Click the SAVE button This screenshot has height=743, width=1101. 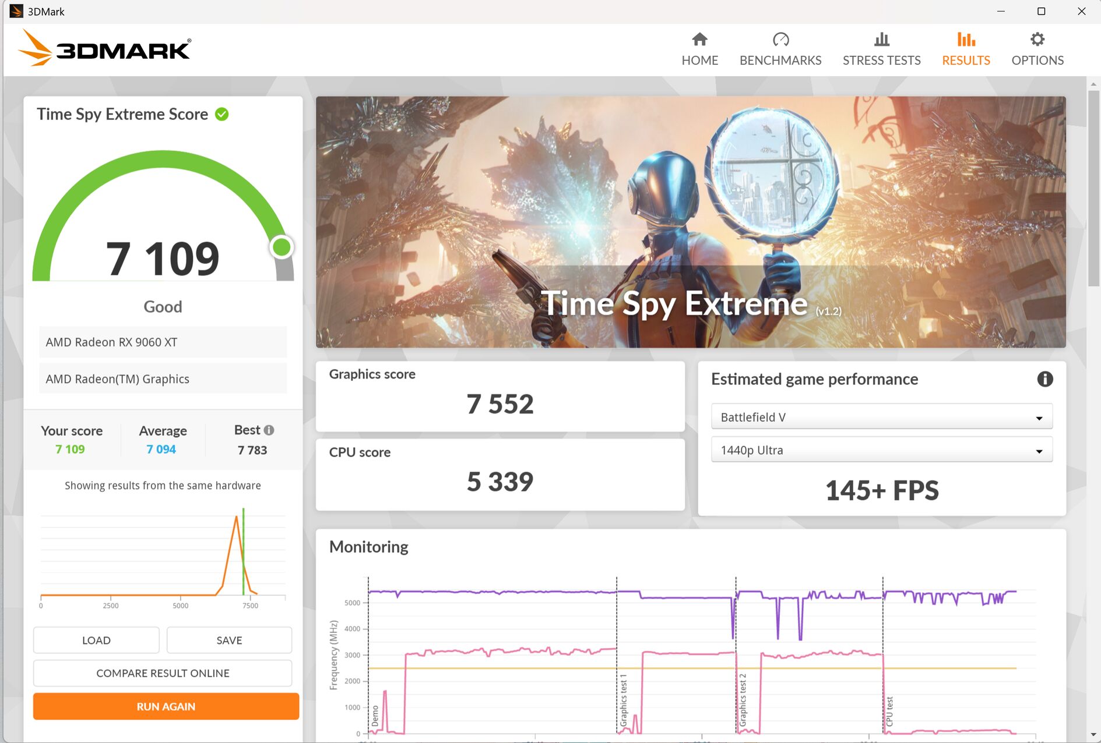[229, 640]
